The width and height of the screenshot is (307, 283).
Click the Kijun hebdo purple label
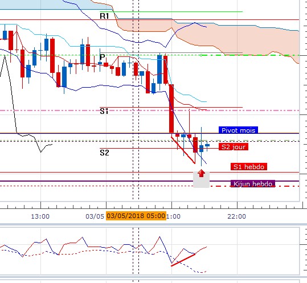pos(253,184)
